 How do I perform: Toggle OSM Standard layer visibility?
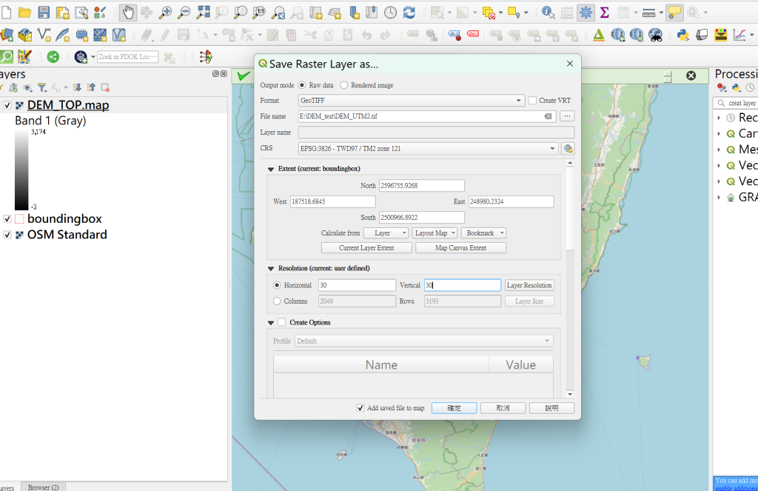(x=7, y=235)
